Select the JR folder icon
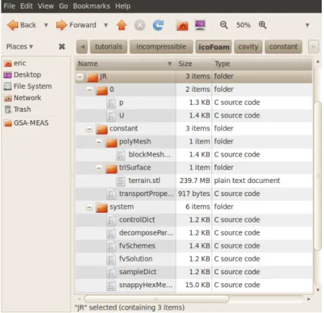The image size is (324, 313). pos(93,77)
